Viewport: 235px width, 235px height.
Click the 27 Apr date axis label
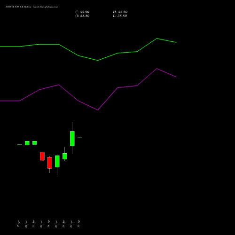[56, 224]
